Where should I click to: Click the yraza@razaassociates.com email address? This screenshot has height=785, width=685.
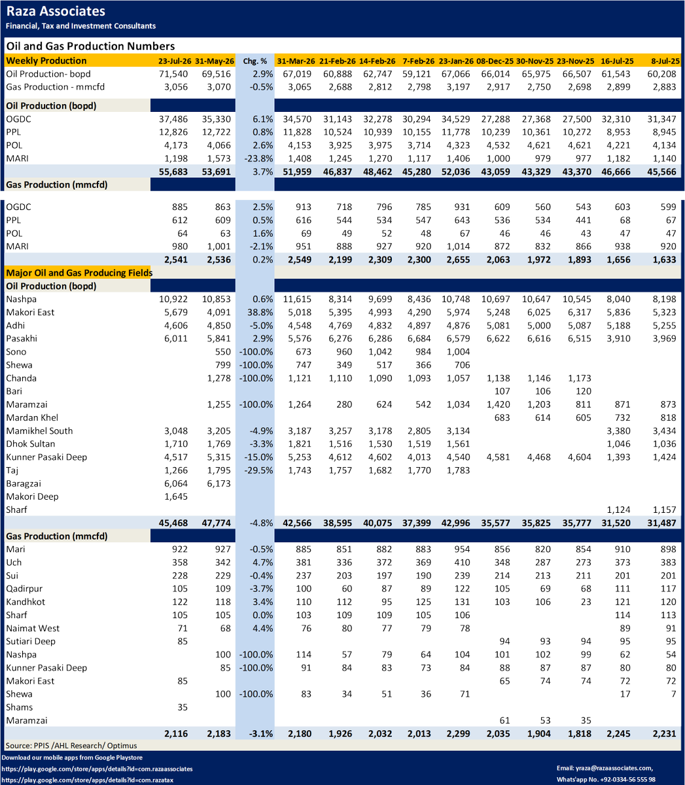click(613, 768)
